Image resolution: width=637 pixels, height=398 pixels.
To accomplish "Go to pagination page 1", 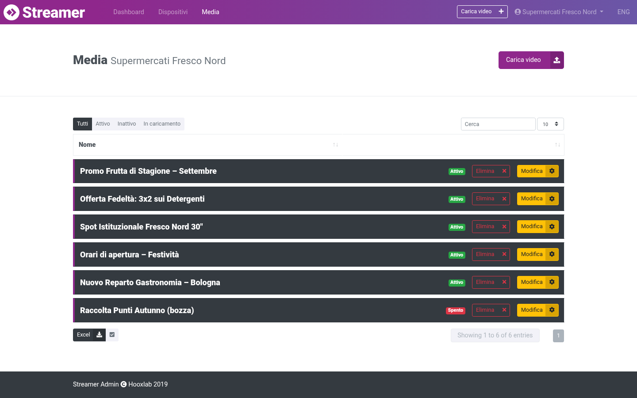I will [558, 336].
